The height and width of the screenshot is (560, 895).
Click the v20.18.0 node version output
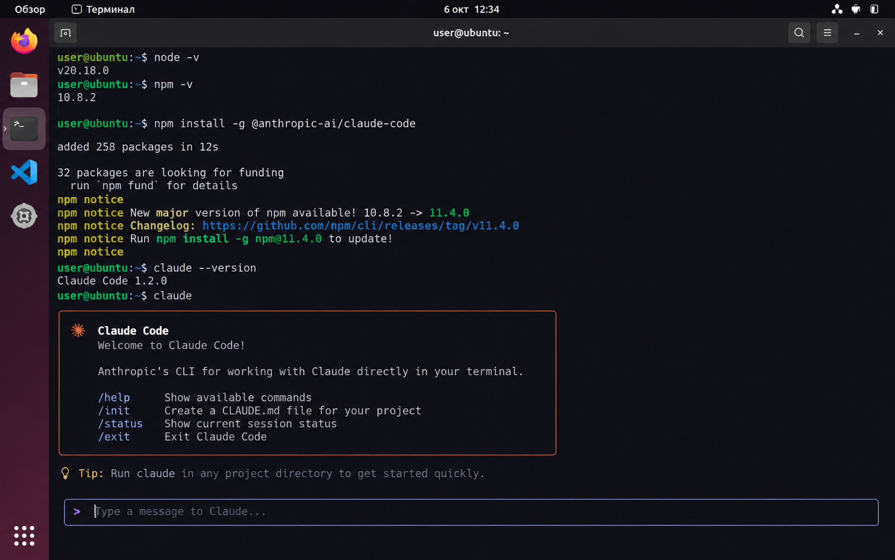(x=83, y=71)
